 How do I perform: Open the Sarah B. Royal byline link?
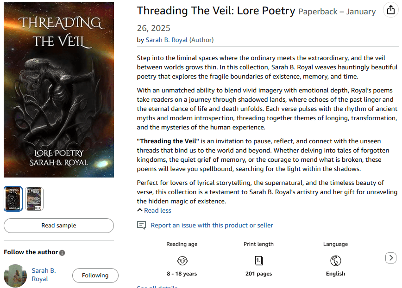[x=167, y=40]
